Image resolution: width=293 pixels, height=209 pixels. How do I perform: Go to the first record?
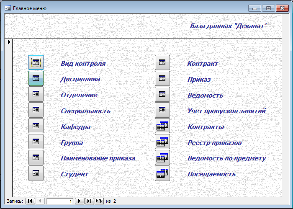(x=30, y=201)
